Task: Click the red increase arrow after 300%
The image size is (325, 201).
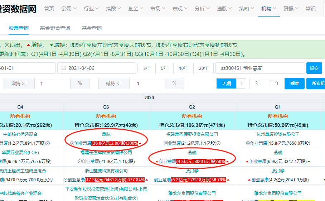Action: pyautogui.click(x=140, y=143)
